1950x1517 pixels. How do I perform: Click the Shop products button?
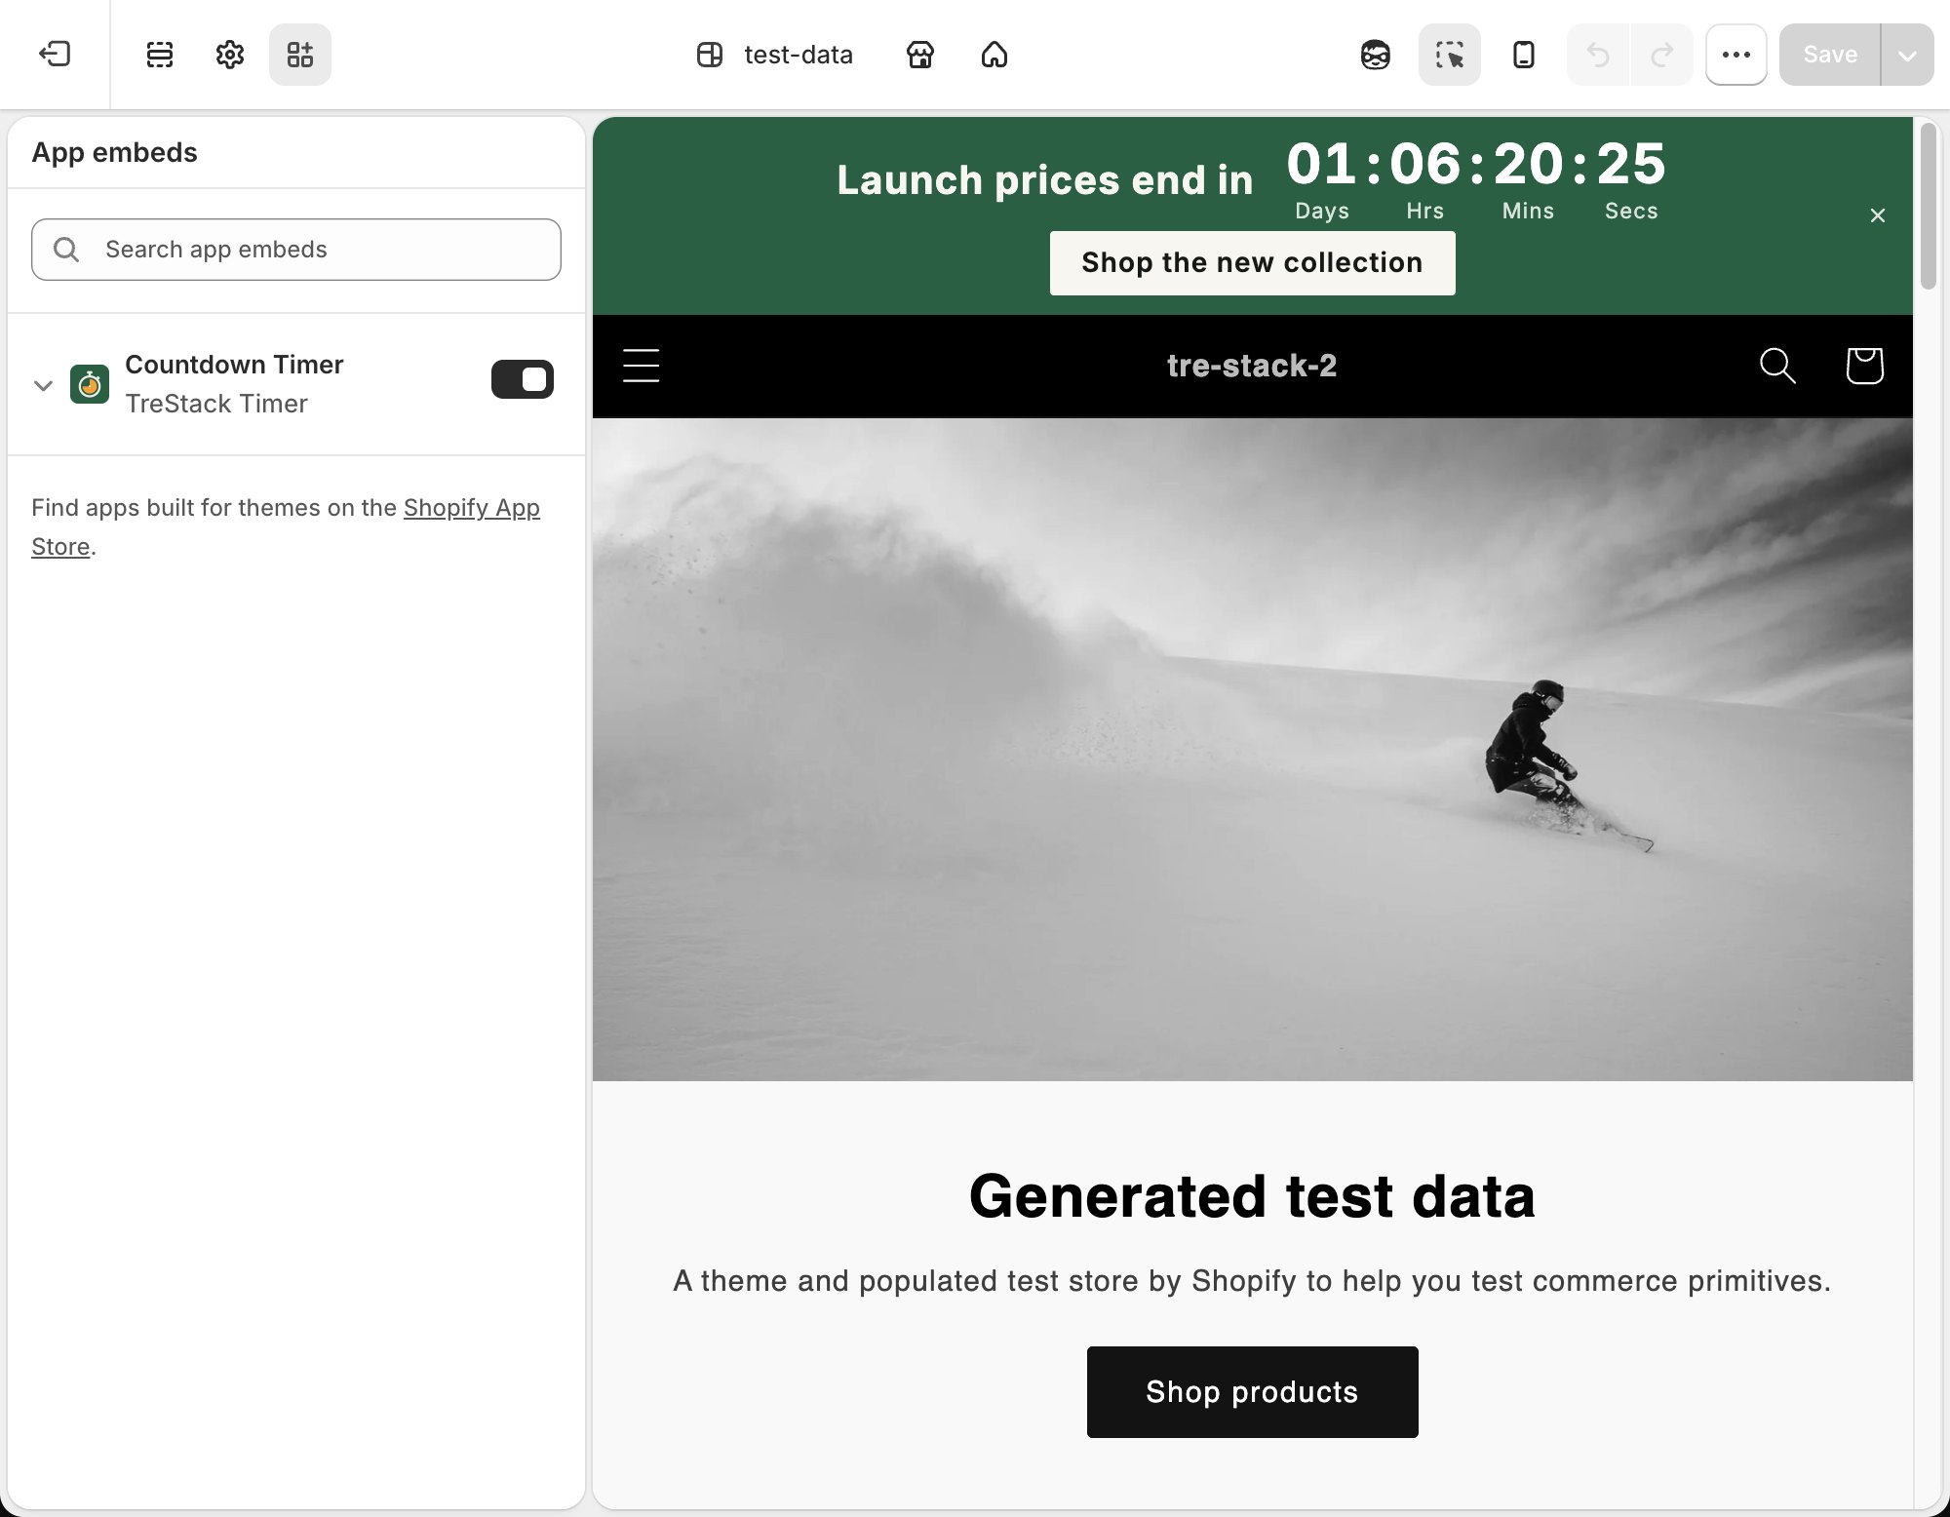click(x=1253, y=1392)
